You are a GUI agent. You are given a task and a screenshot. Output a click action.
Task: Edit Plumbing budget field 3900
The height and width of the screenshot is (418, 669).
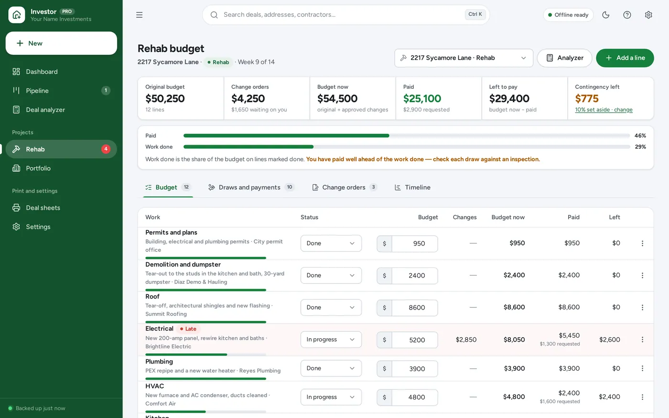click(415, 369)
